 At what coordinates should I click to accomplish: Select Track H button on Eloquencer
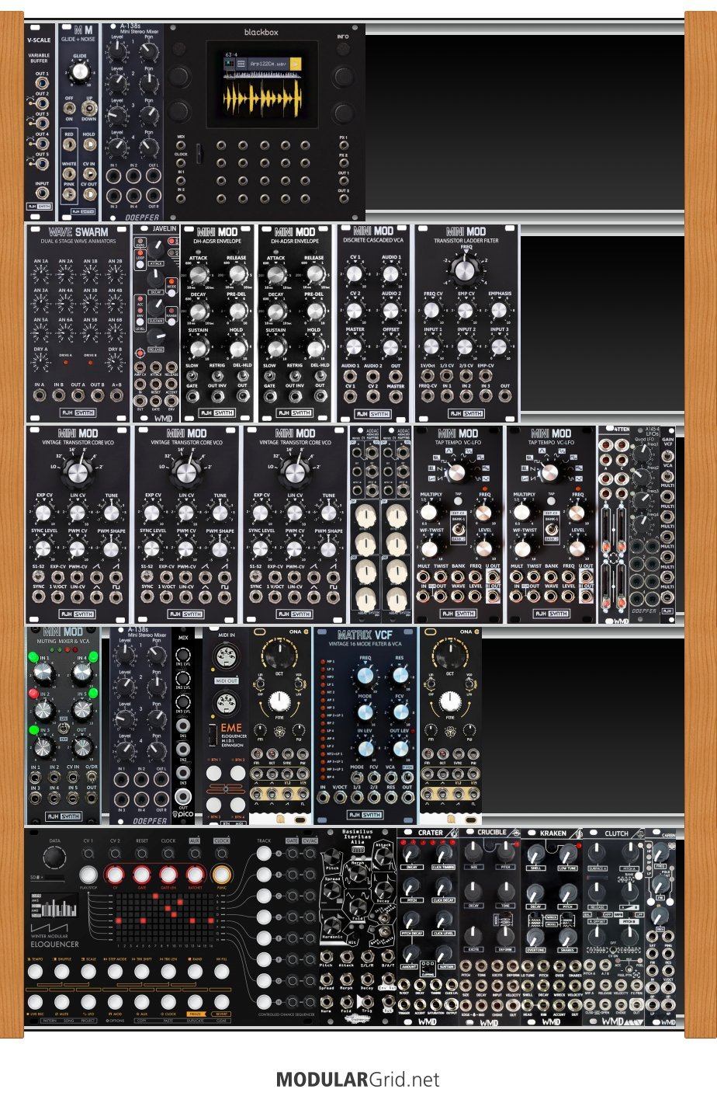264,1002
